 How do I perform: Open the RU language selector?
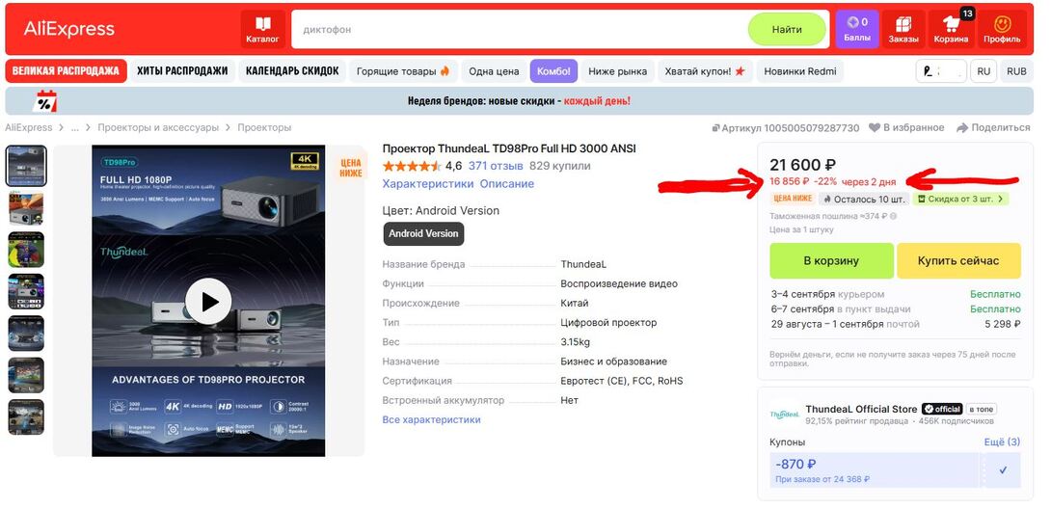click(x=984, y=71)
